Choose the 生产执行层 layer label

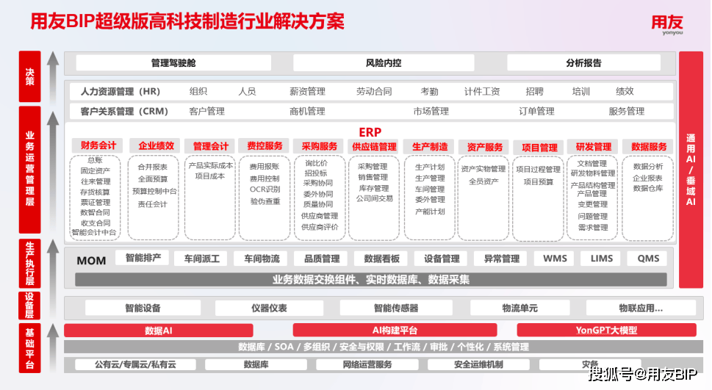(29, 264)
